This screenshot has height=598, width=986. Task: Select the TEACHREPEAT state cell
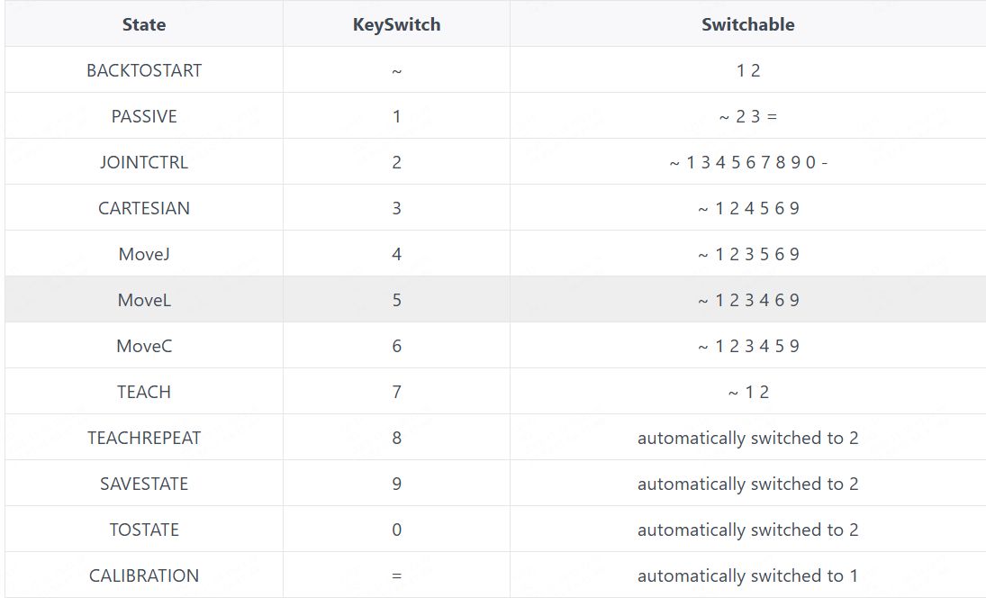pyautogui.click(x=144, y=437)
